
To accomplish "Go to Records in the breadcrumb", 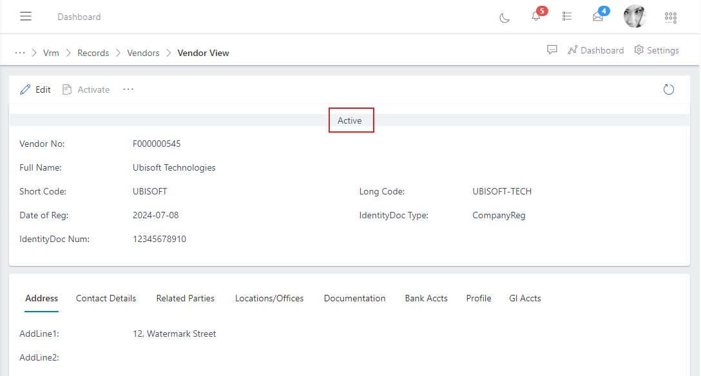I will tap(93, 53).
